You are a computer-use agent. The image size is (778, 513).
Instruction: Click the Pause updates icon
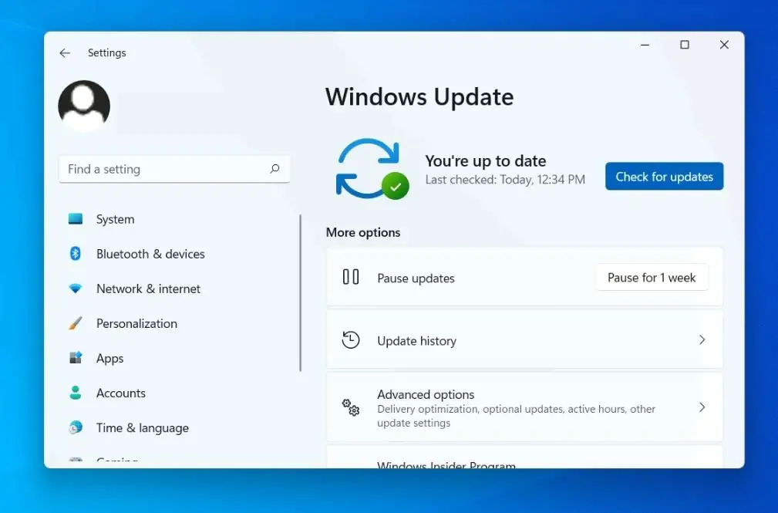point(351,278)
